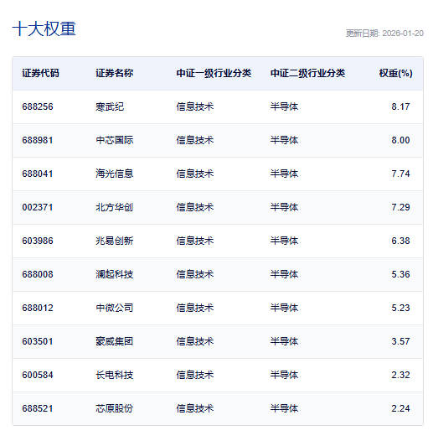Open the 芯原股份 stock entry

[115, 408]
